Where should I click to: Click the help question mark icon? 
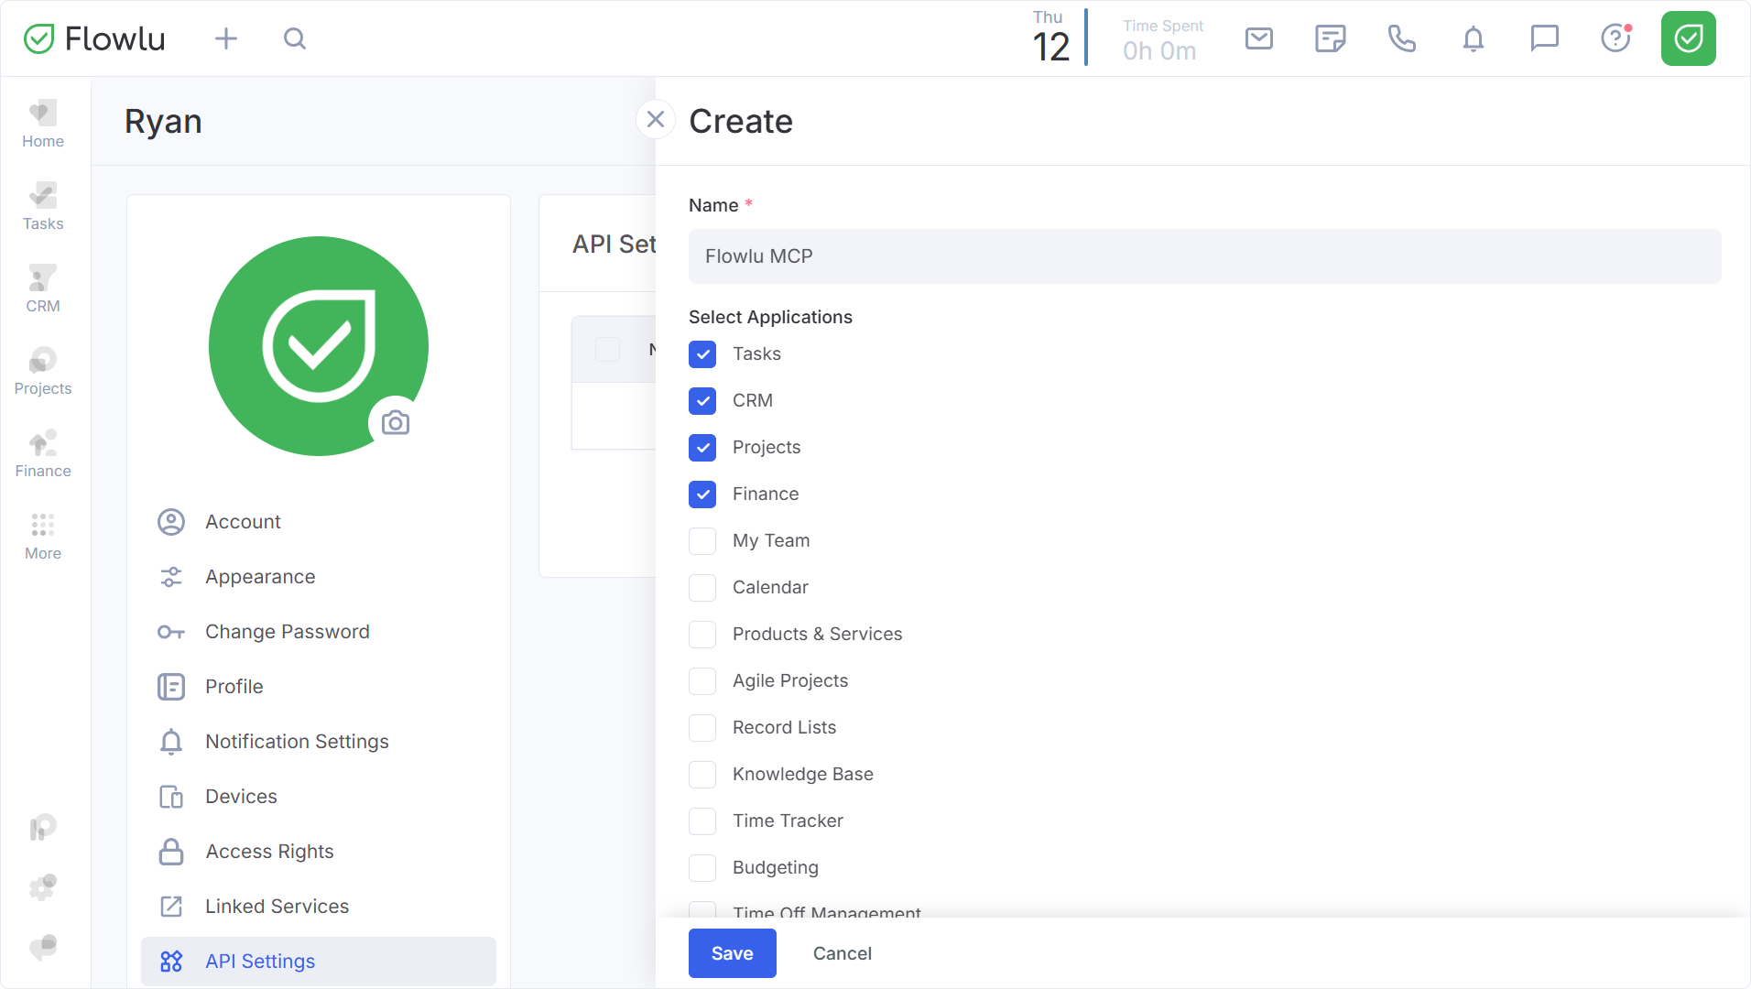coord(1615,38)
